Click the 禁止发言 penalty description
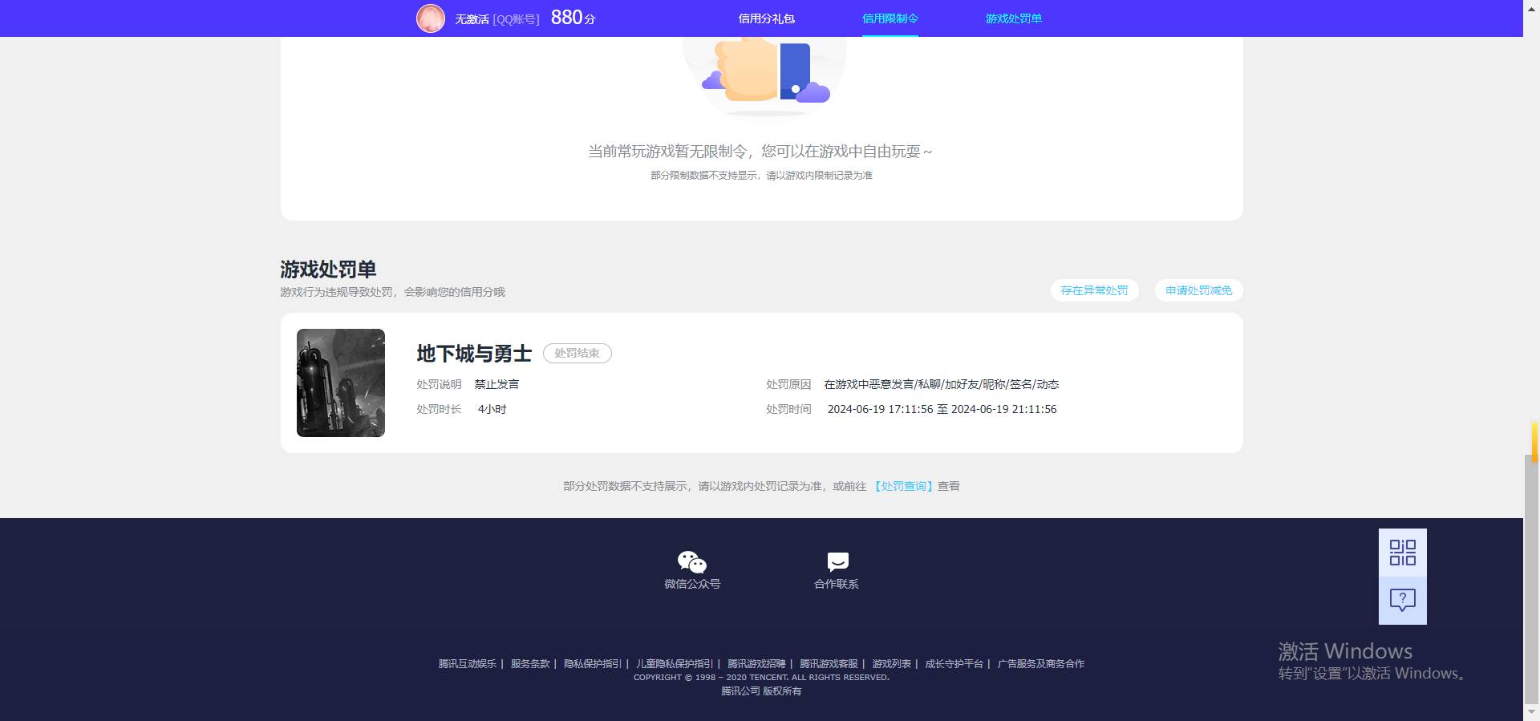 496,384
